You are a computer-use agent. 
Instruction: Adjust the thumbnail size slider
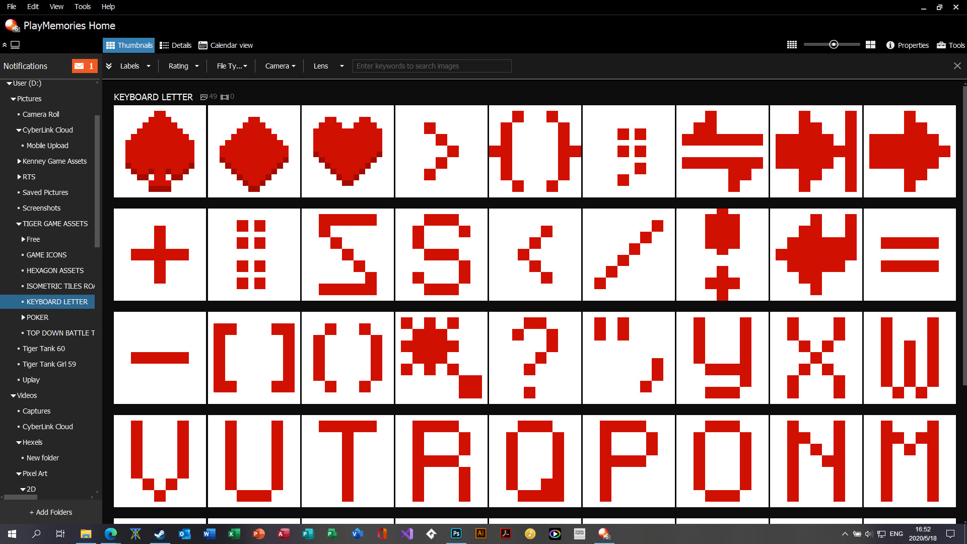(834, 44)
